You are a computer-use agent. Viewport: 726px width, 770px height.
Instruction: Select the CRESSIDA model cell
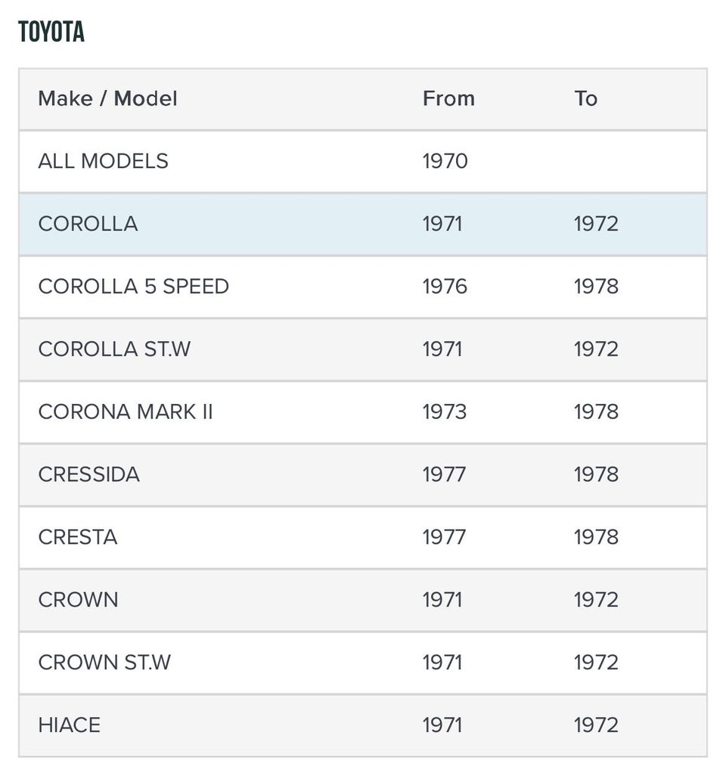click(x=88, y=475)
